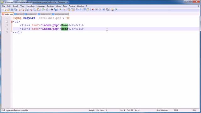The height and width of the screenshot is (113, 201).
Task: Click Home text on line 3
Action: [65, 25]
